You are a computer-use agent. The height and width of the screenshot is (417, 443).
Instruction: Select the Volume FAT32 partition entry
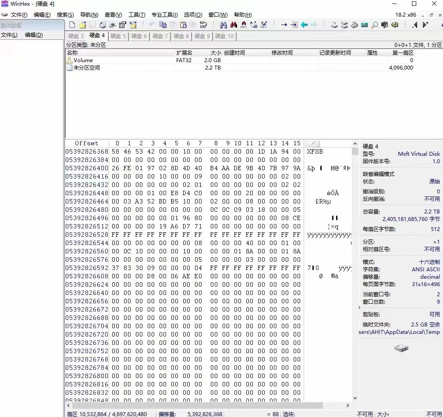(83, 60)
